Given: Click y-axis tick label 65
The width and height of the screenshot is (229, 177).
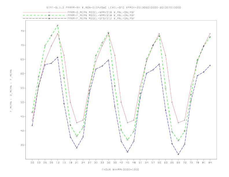Looking at the screenshot, I should (22, 60).
